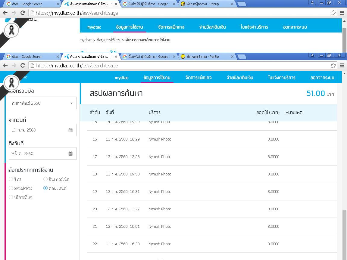The image size is (347, 260).
Task: Click total amount 51.00 บาท
Action: [x=320, y=93]
